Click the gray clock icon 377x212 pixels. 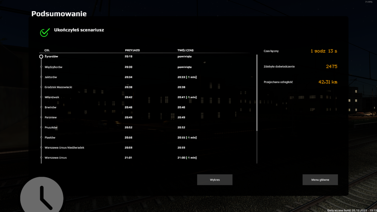tap(42, 198)
